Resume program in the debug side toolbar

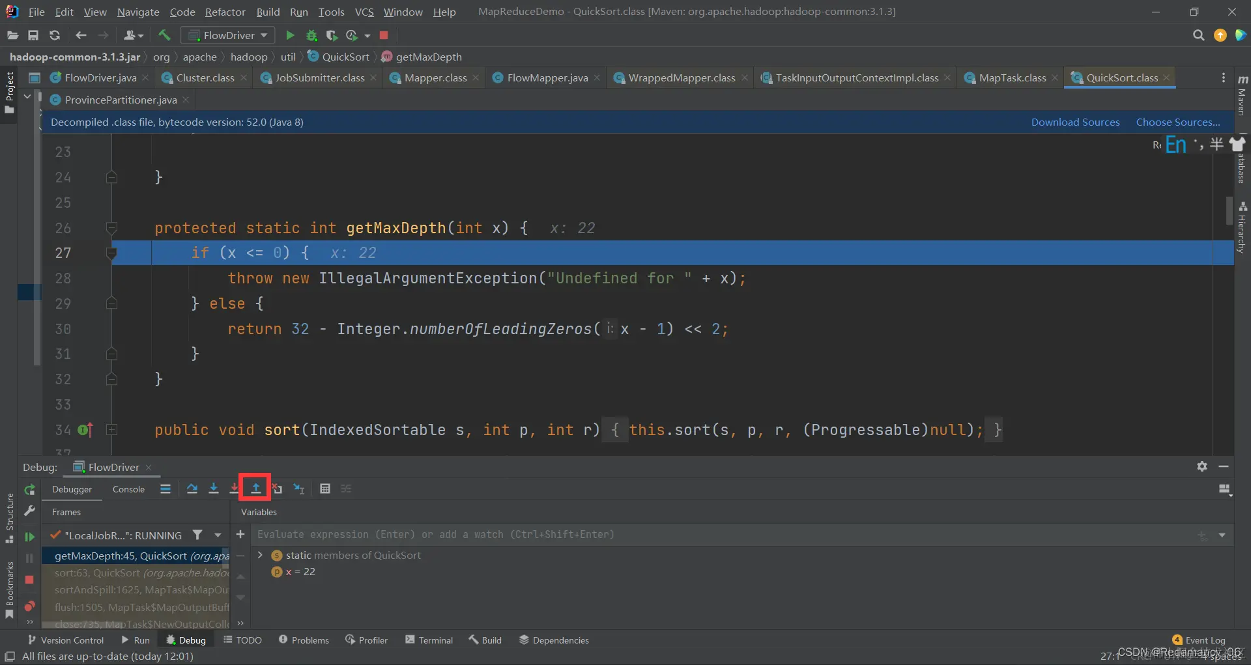tap(29, 537)
